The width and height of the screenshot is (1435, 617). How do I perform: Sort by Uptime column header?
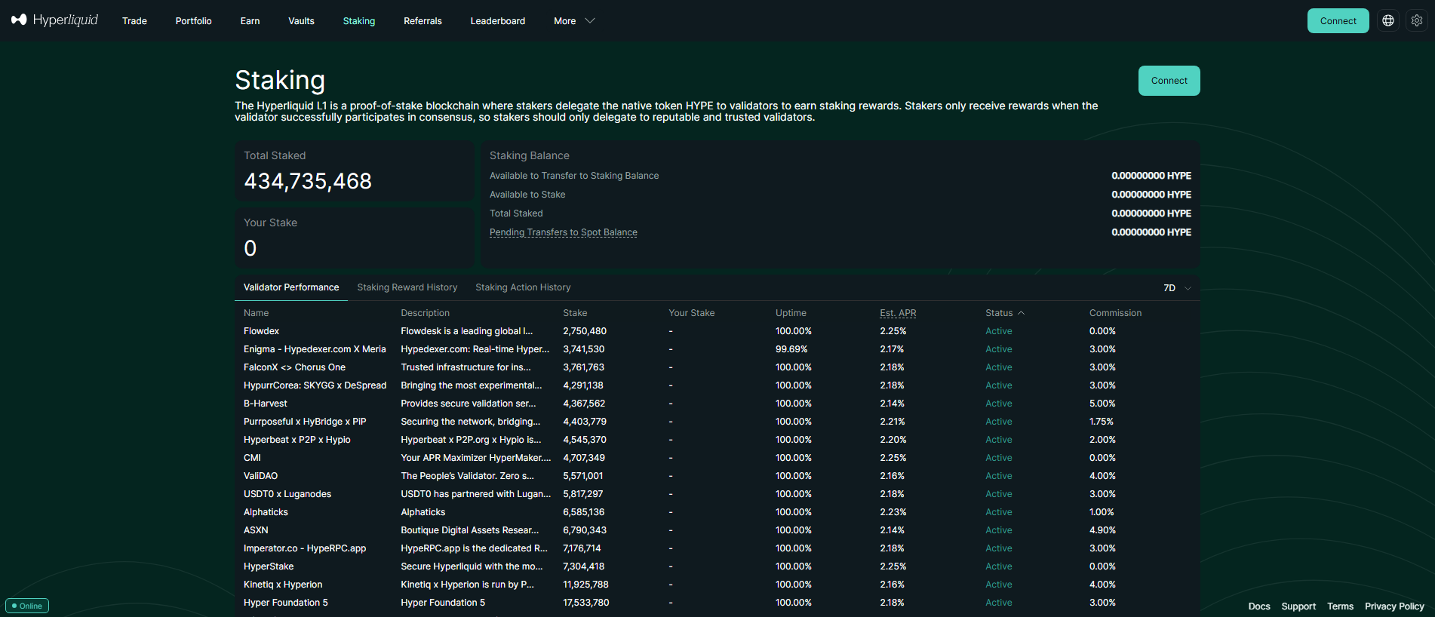791,313
